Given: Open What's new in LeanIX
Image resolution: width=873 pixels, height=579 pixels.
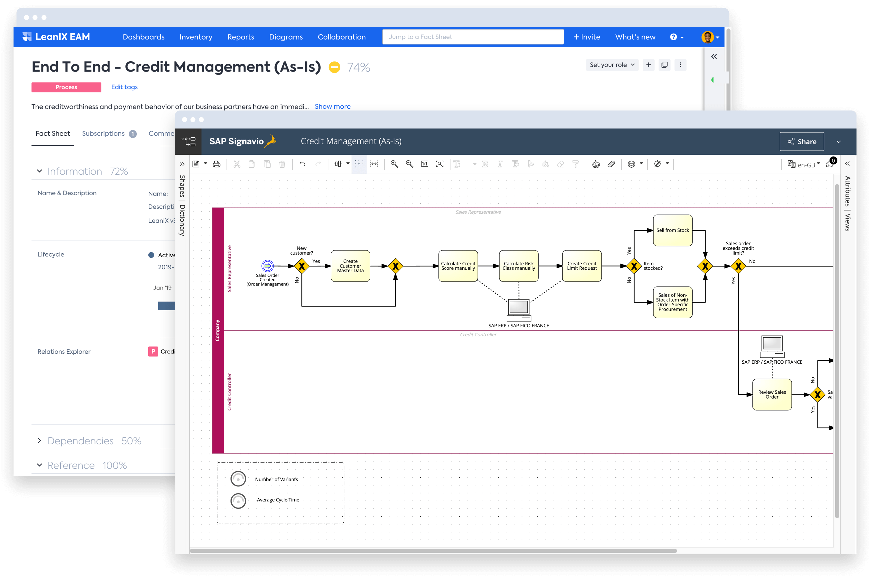Looking at the screenshot, I should (x=635, y=37).
